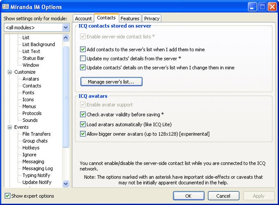Open the Features tab

(130, 18)
